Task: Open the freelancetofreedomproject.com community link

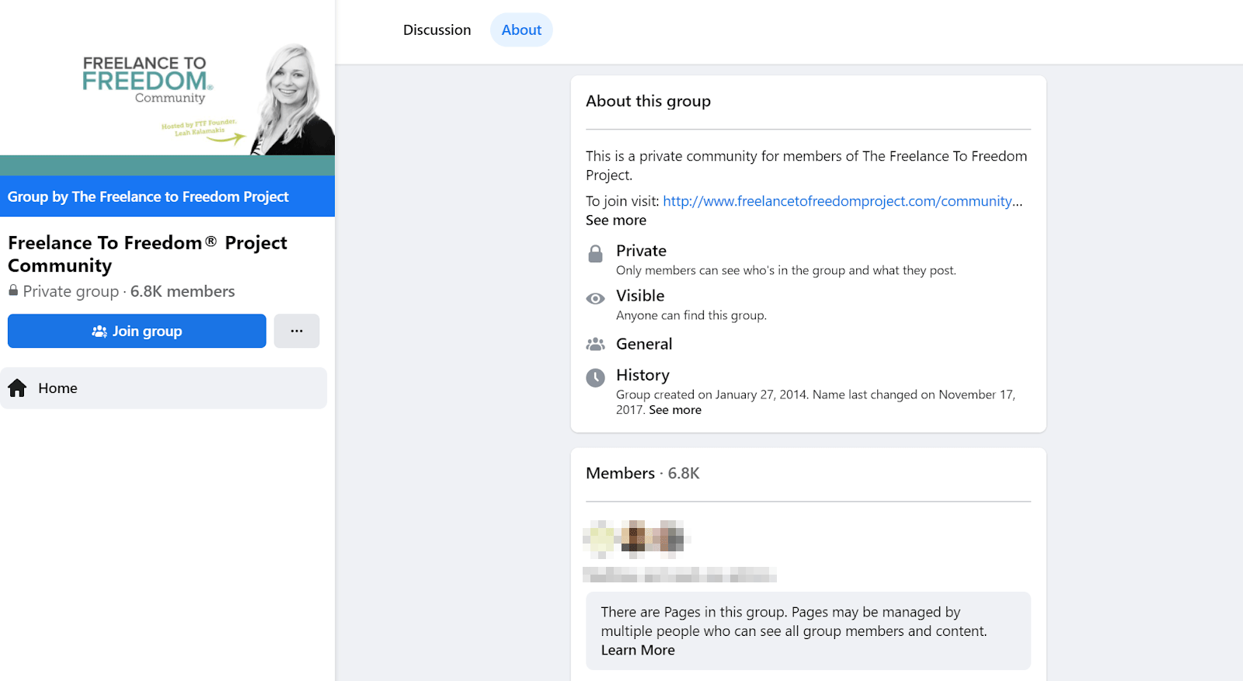Action: [837, 201]
